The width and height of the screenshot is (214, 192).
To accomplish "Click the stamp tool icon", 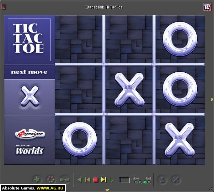I will click(162, 179).
